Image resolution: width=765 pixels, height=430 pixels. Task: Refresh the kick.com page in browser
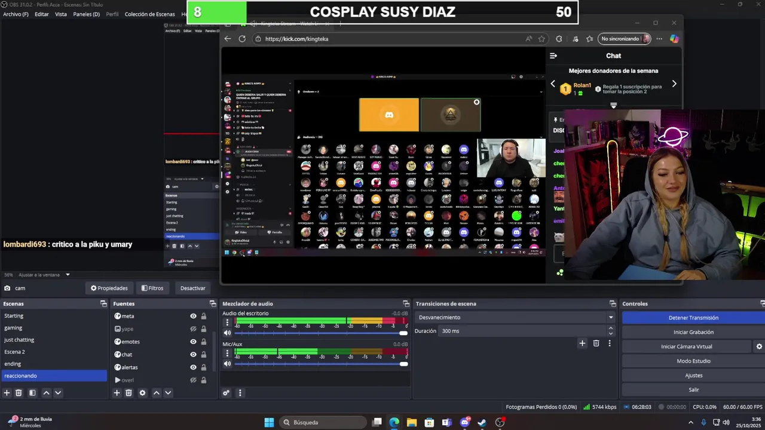[x=242, y=39]
